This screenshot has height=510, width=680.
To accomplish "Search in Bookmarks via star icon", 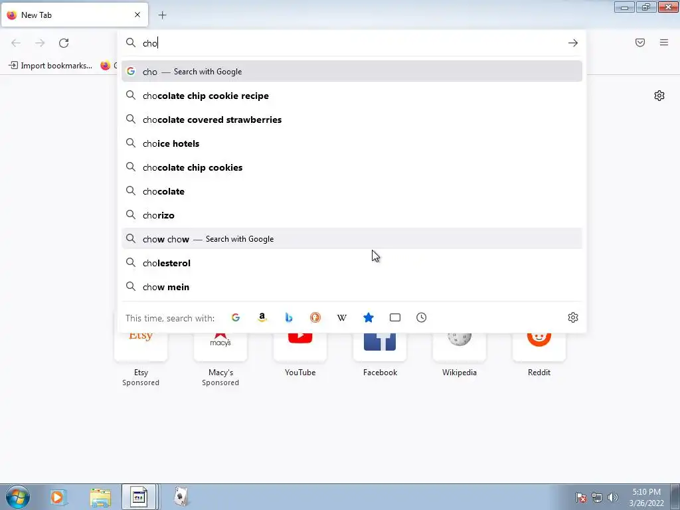I will coord(368,317).
